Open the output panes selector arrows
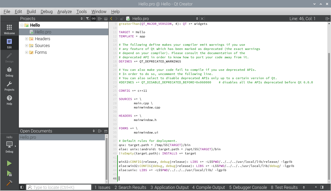 (x=304, y=187)
